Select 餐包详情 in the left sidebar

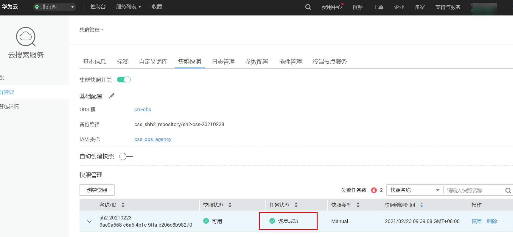(10, 106)
